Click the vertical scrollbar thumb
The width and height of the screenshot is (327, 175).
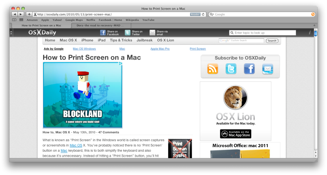[x=316, y=34]
